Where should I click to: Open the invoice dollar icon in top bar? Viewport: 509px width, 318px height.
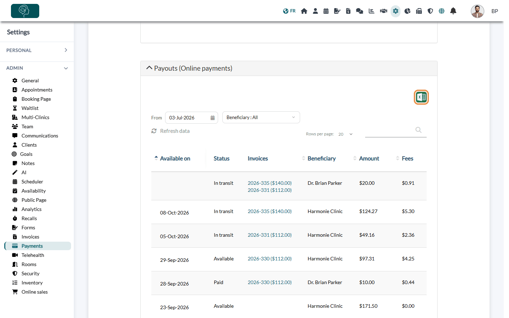pyautogui.click(x=348, y=11)
